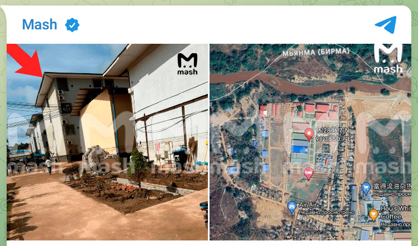Click the white Mash logo on the map
This screenshot has height=246, width=418.
(388, 59)
